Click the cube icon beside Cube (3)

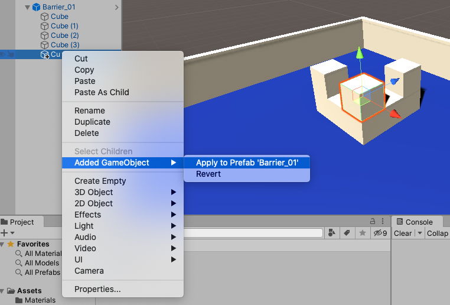point(44,45)
